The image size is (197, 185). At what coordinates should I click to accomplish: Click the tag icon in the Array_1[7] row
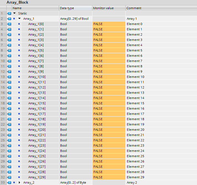click(x=9, y=61)
